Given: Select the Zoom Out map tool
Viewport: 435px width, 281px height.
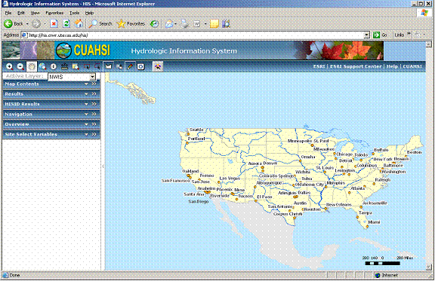Looking at the screenshot, I should [x=20, y=66].
